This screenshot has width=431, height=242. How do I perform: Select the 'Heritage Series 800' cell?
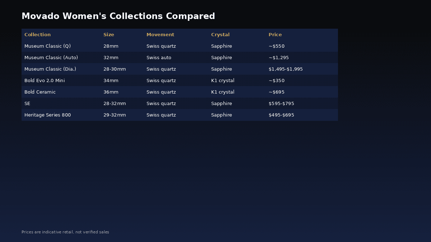point(47,115)
